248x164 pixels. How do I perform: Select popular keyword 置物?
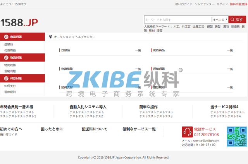(226, 27)
